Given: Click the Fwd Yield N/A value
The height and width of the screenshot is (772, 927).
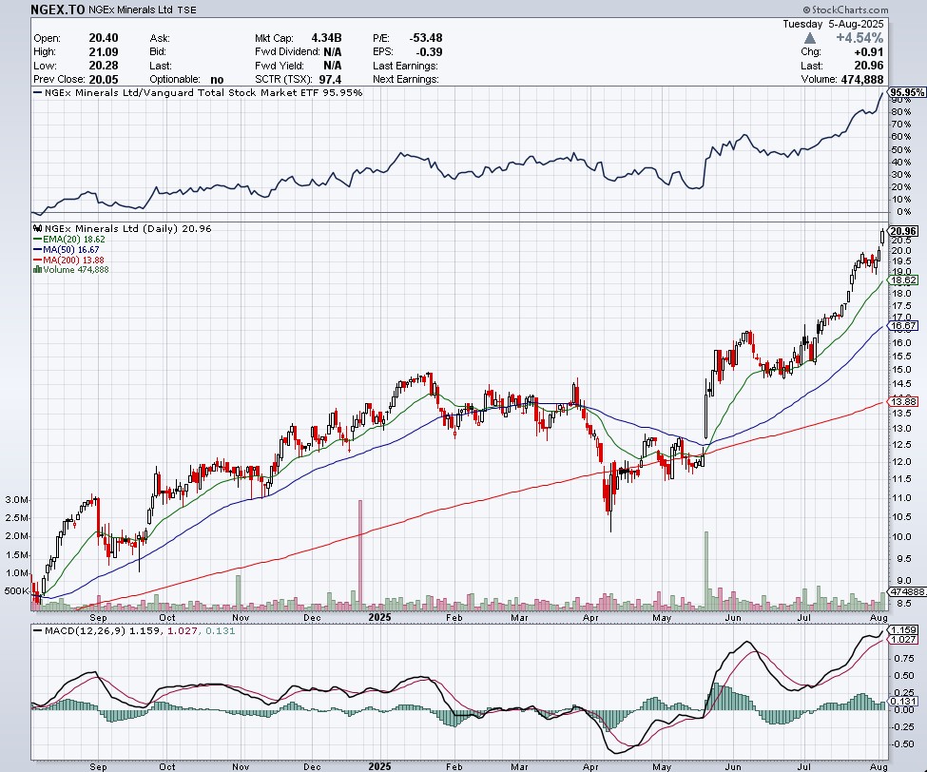Looking at the screenshot, I should [x=332, y=66].
